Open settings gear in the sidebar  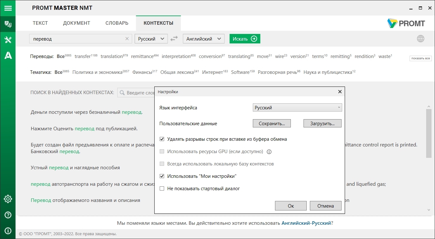[8, 199]
